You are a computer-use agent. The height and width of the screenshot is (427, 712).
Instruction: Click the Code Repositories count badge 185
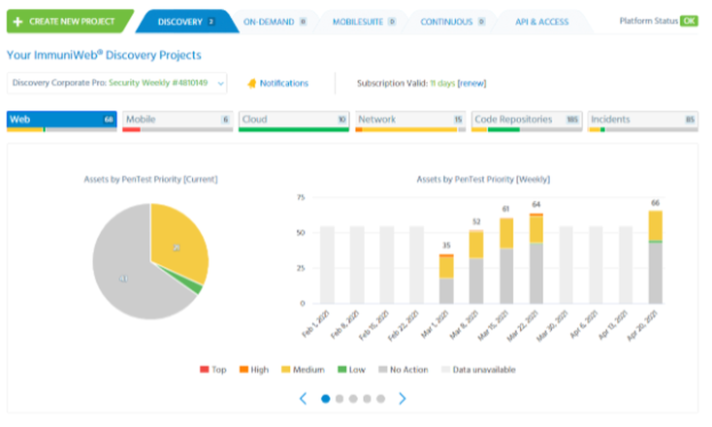point(572,119)
